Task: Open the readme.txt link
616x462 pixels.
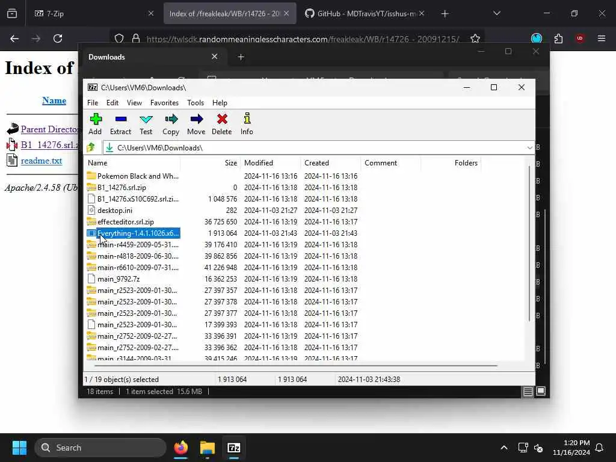Action: [x=42, y=161]
